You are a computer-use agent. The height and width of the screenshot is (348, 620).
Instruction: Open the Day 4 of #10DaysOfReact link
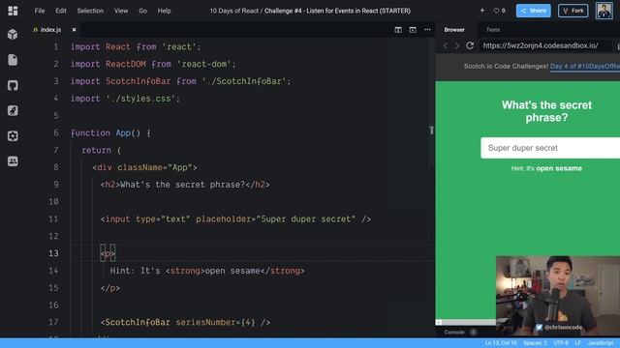585,67
